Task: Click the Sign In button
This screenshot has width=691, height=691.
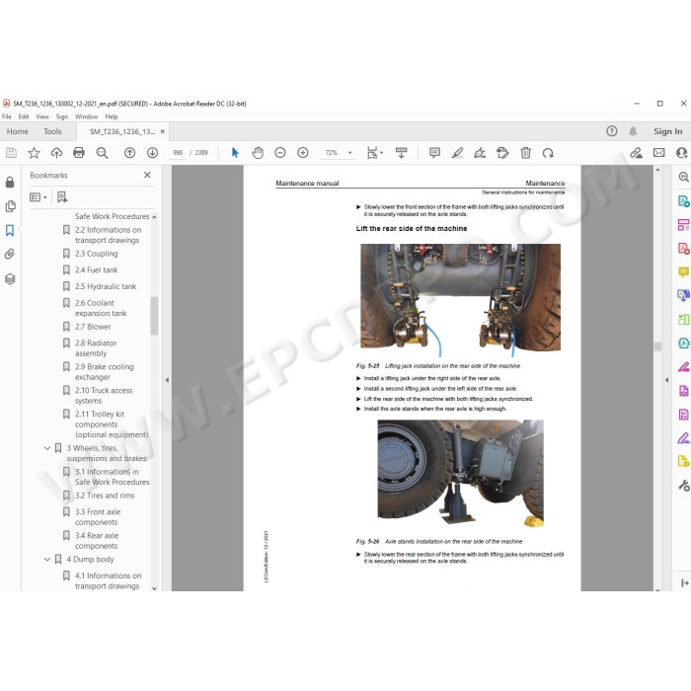Action: tap(667, 131)
